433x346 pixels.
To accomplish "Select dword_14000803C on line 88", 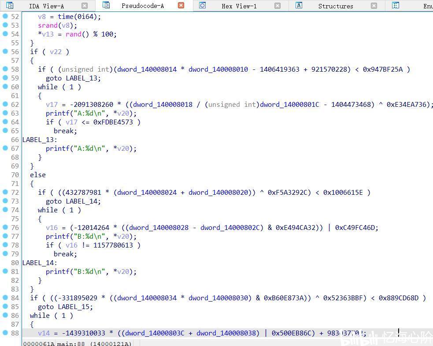I will (155, 333).
